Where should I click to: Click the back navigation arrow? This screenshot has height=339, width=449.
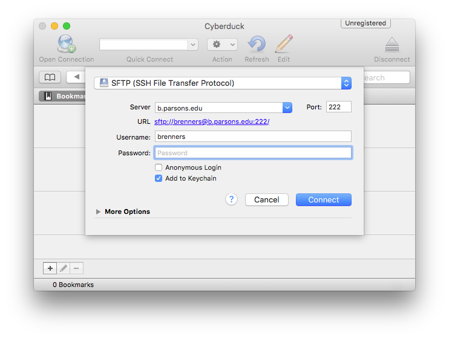[x=76, y=77]
